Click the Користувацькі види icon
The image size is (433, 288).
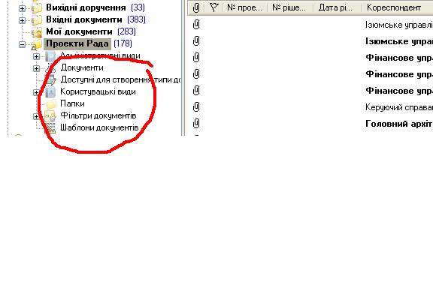tap(50, 92)
